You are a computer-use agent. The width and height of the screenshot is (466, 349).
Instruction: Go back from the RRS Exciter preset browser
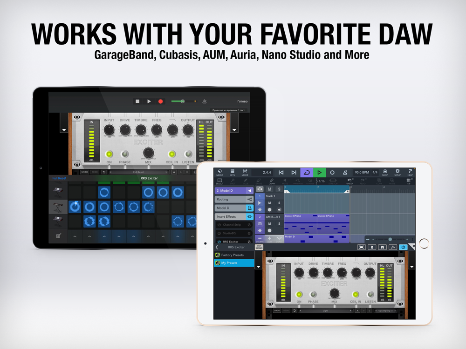[x=217, y=247]
